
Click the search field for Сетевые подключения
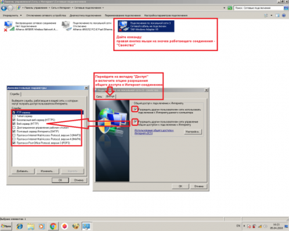coord(259,8)
